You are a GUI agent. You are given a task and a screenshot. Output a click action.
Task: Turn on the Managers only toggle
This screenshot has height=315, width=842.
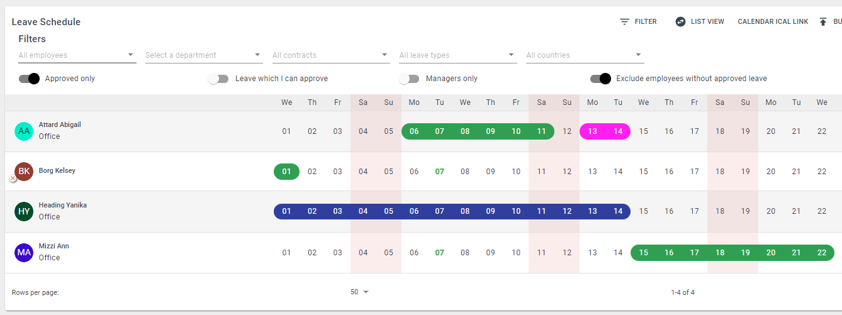[409, 79]
